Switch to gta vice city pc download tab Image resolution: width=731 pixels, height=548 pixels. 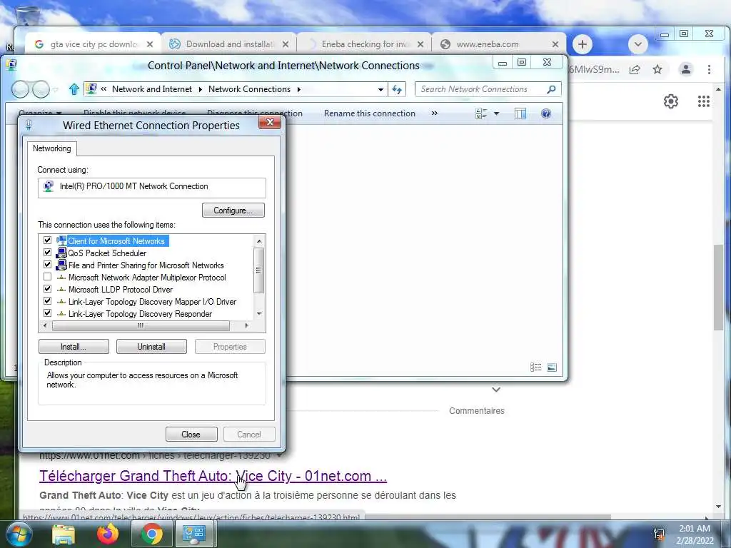tap(92, 44)
